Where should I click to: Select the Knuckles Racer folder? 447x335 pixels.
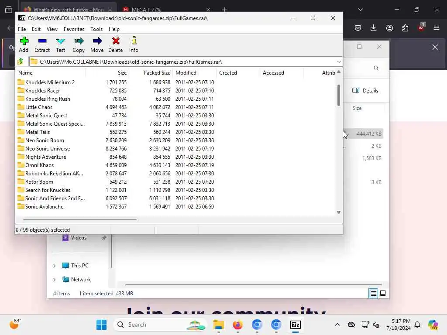tap(42, 91)
